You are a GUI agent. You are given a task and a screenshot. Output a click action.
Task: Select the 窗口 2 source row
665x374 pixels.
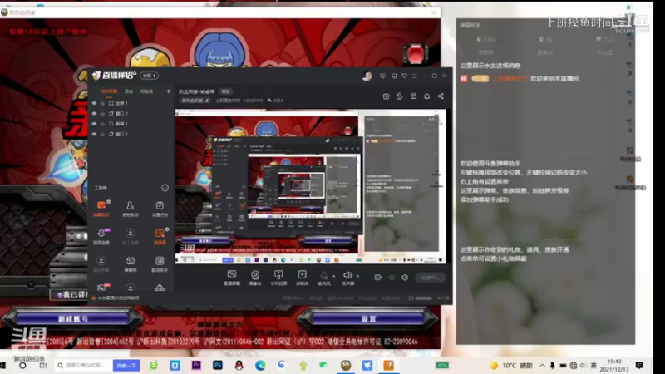tap(131, 114)
